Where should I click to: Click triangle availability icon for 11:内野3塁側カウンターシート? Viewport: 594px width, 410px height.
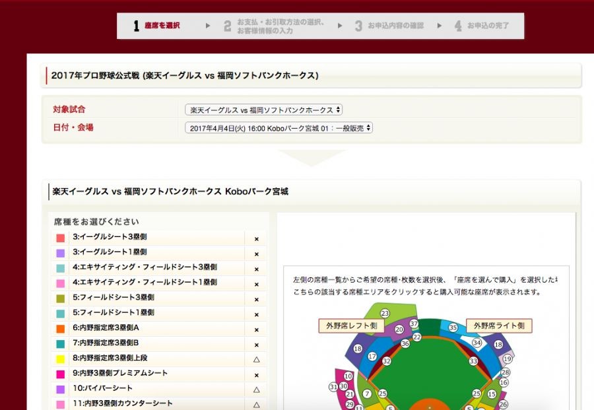click(x=257, y=405)
